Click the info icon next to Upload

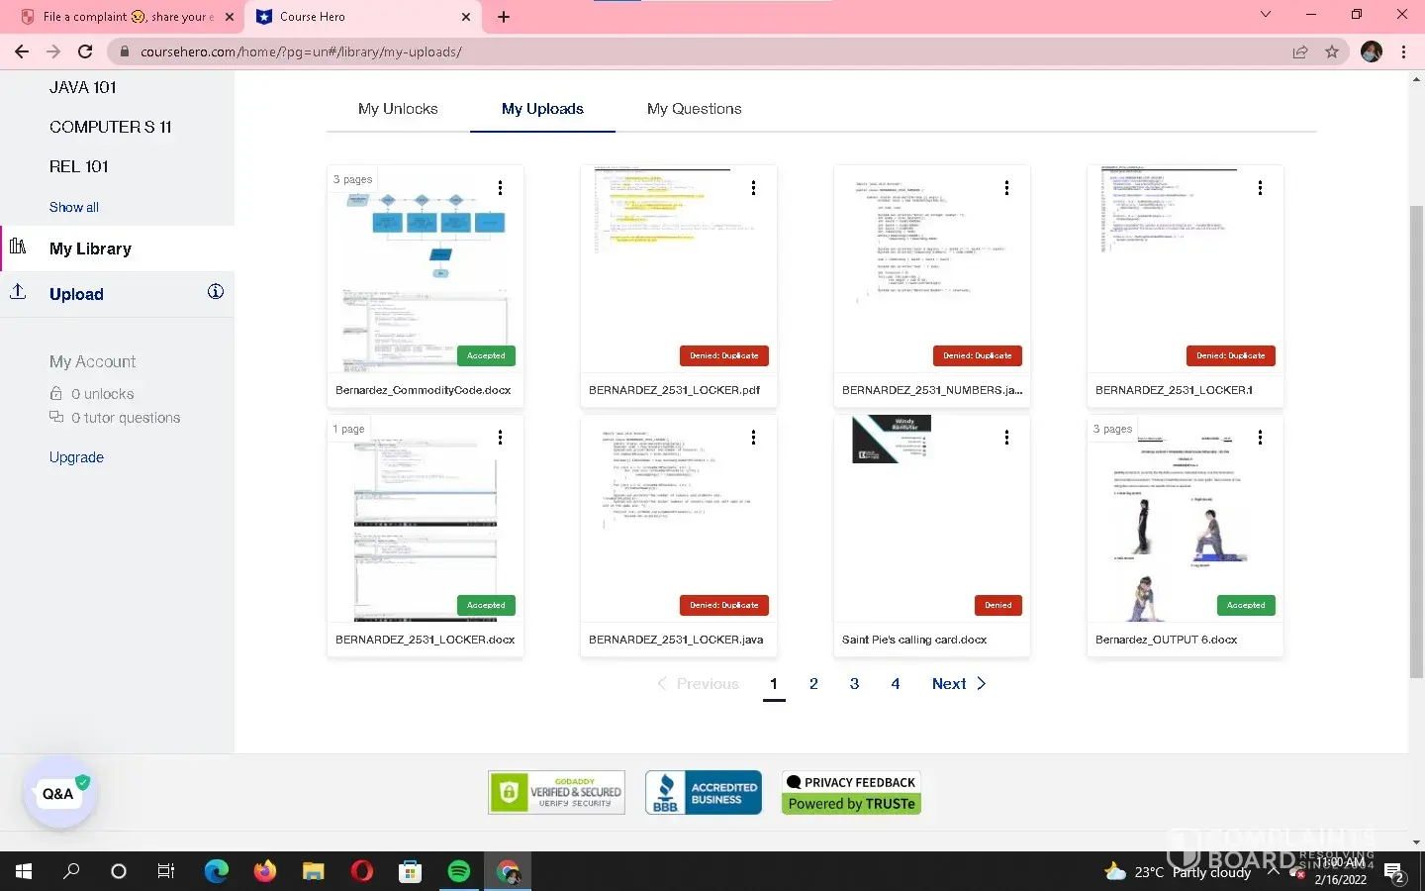pyautogui.click(x=216, y=292)
